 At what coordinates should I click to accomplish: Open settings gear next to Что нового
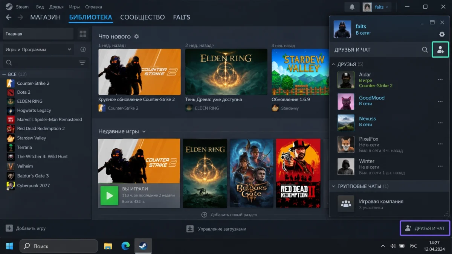coord(137,37)
